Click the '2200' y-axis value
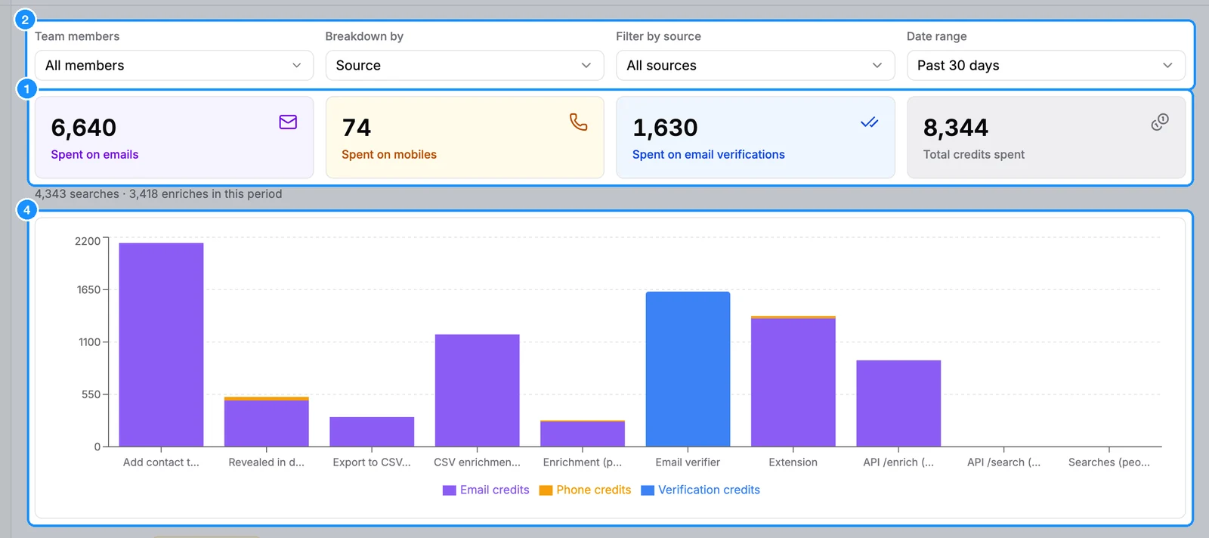Screen dimensions: 1209x538 click(88, 241)
